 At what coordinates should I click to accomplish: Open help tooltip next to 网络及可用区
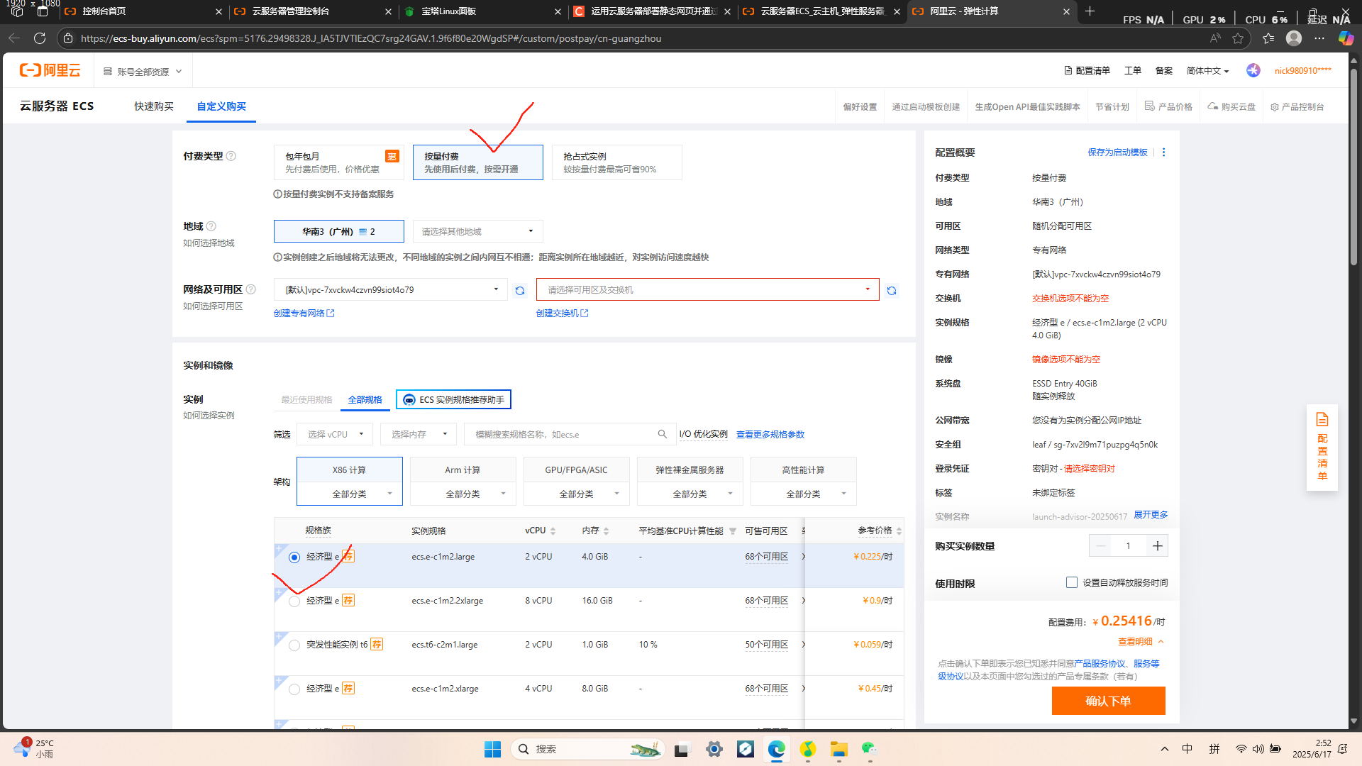pyautogui.click(x=250, y=289)
